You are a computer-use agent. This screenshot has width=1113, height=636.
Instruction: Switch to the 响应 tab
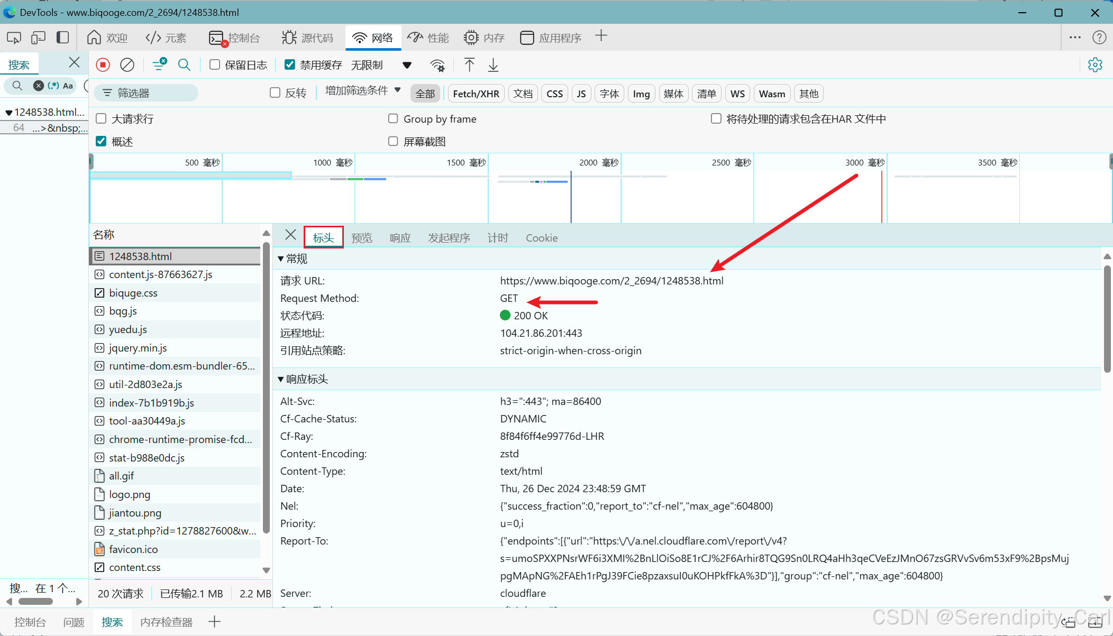[400, 238]
